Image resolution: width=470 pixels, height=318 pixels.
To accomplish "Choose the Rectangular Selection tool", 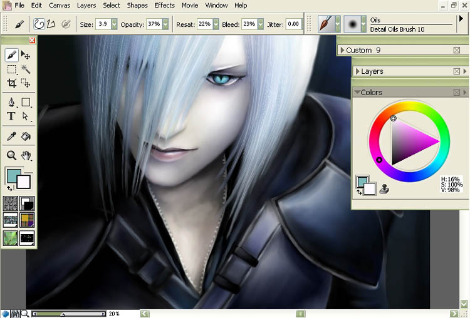I will pyautogui.click(x=11, y=69).
